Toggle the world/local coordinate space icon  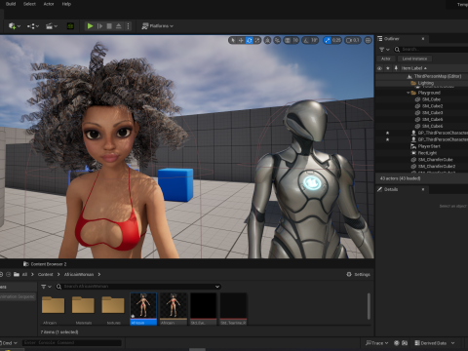(267, 40)
